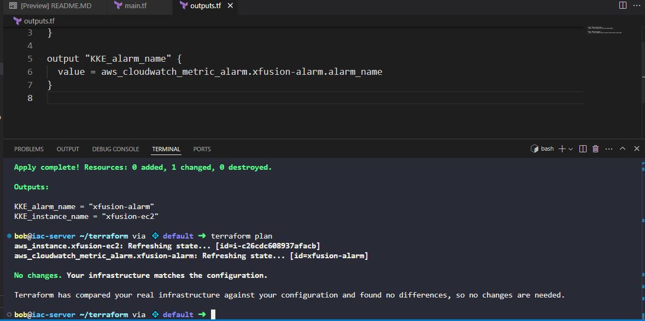Click the Terraform icon in the breadcrumb
The width and height of the screenshot is (645, 321).
pyautogui.click(x=17, y=21)
